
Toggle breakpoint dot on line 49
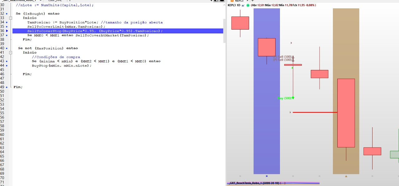7,87
